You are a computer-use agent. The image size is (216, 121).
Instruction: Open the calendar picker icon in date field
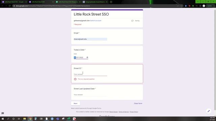click(x=87, y=57)
